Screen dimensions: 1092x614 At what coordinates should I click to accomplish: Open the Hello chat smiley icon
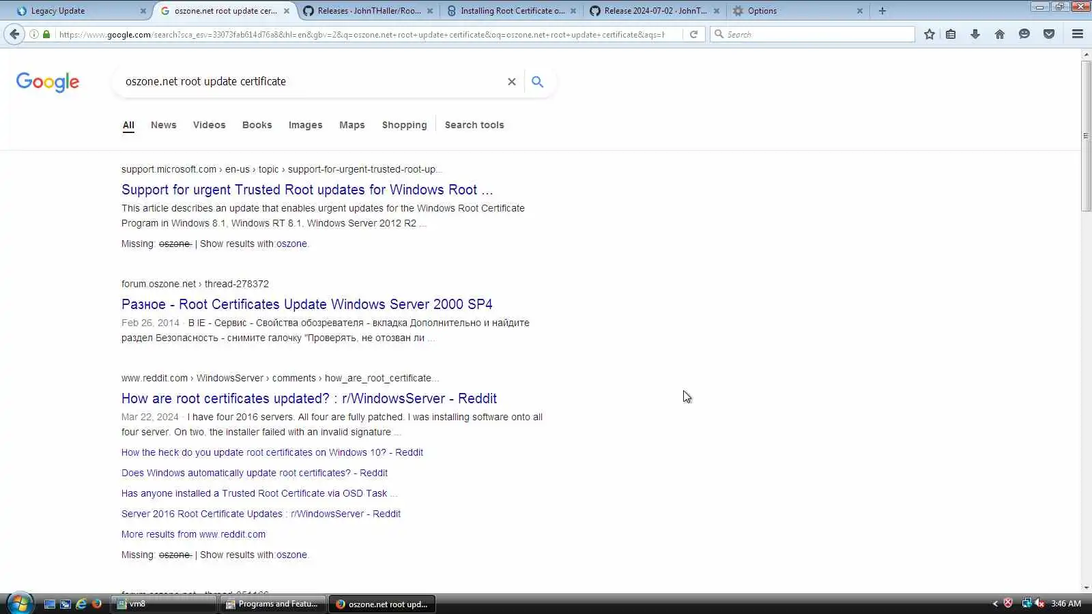[1024, 34]
